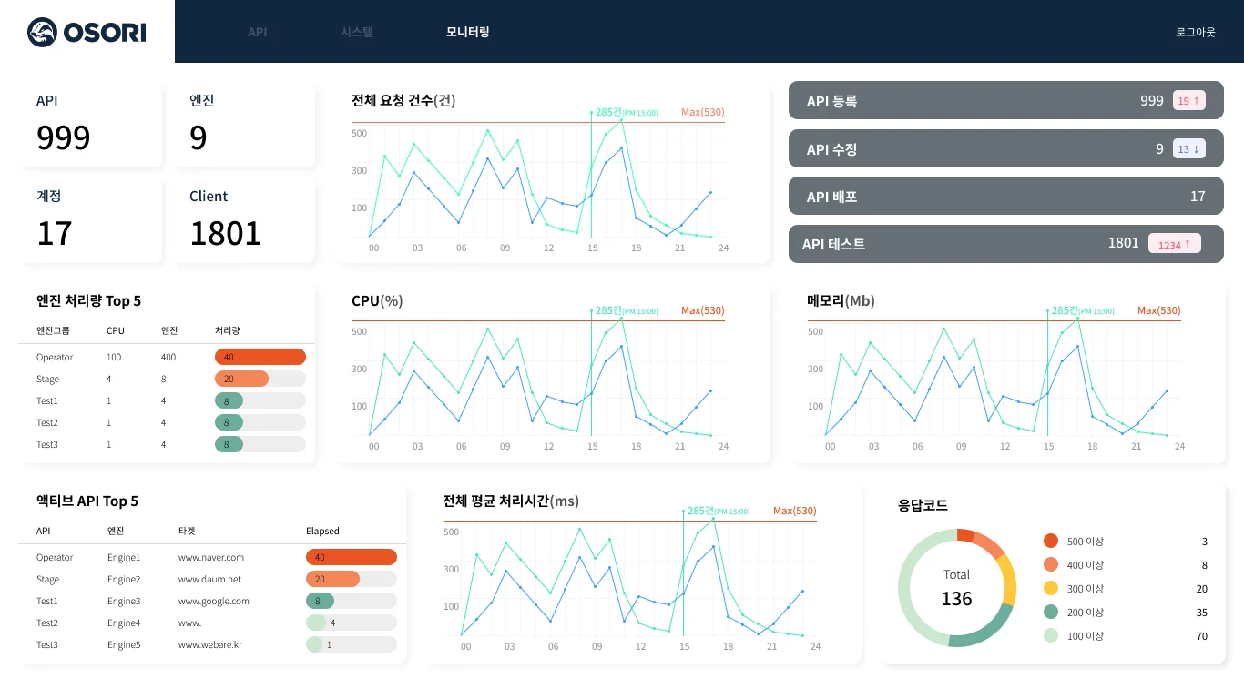Click the donut chart Total 136 center
The width and height of the screenshot is (1244, 699).
(956, 588)
